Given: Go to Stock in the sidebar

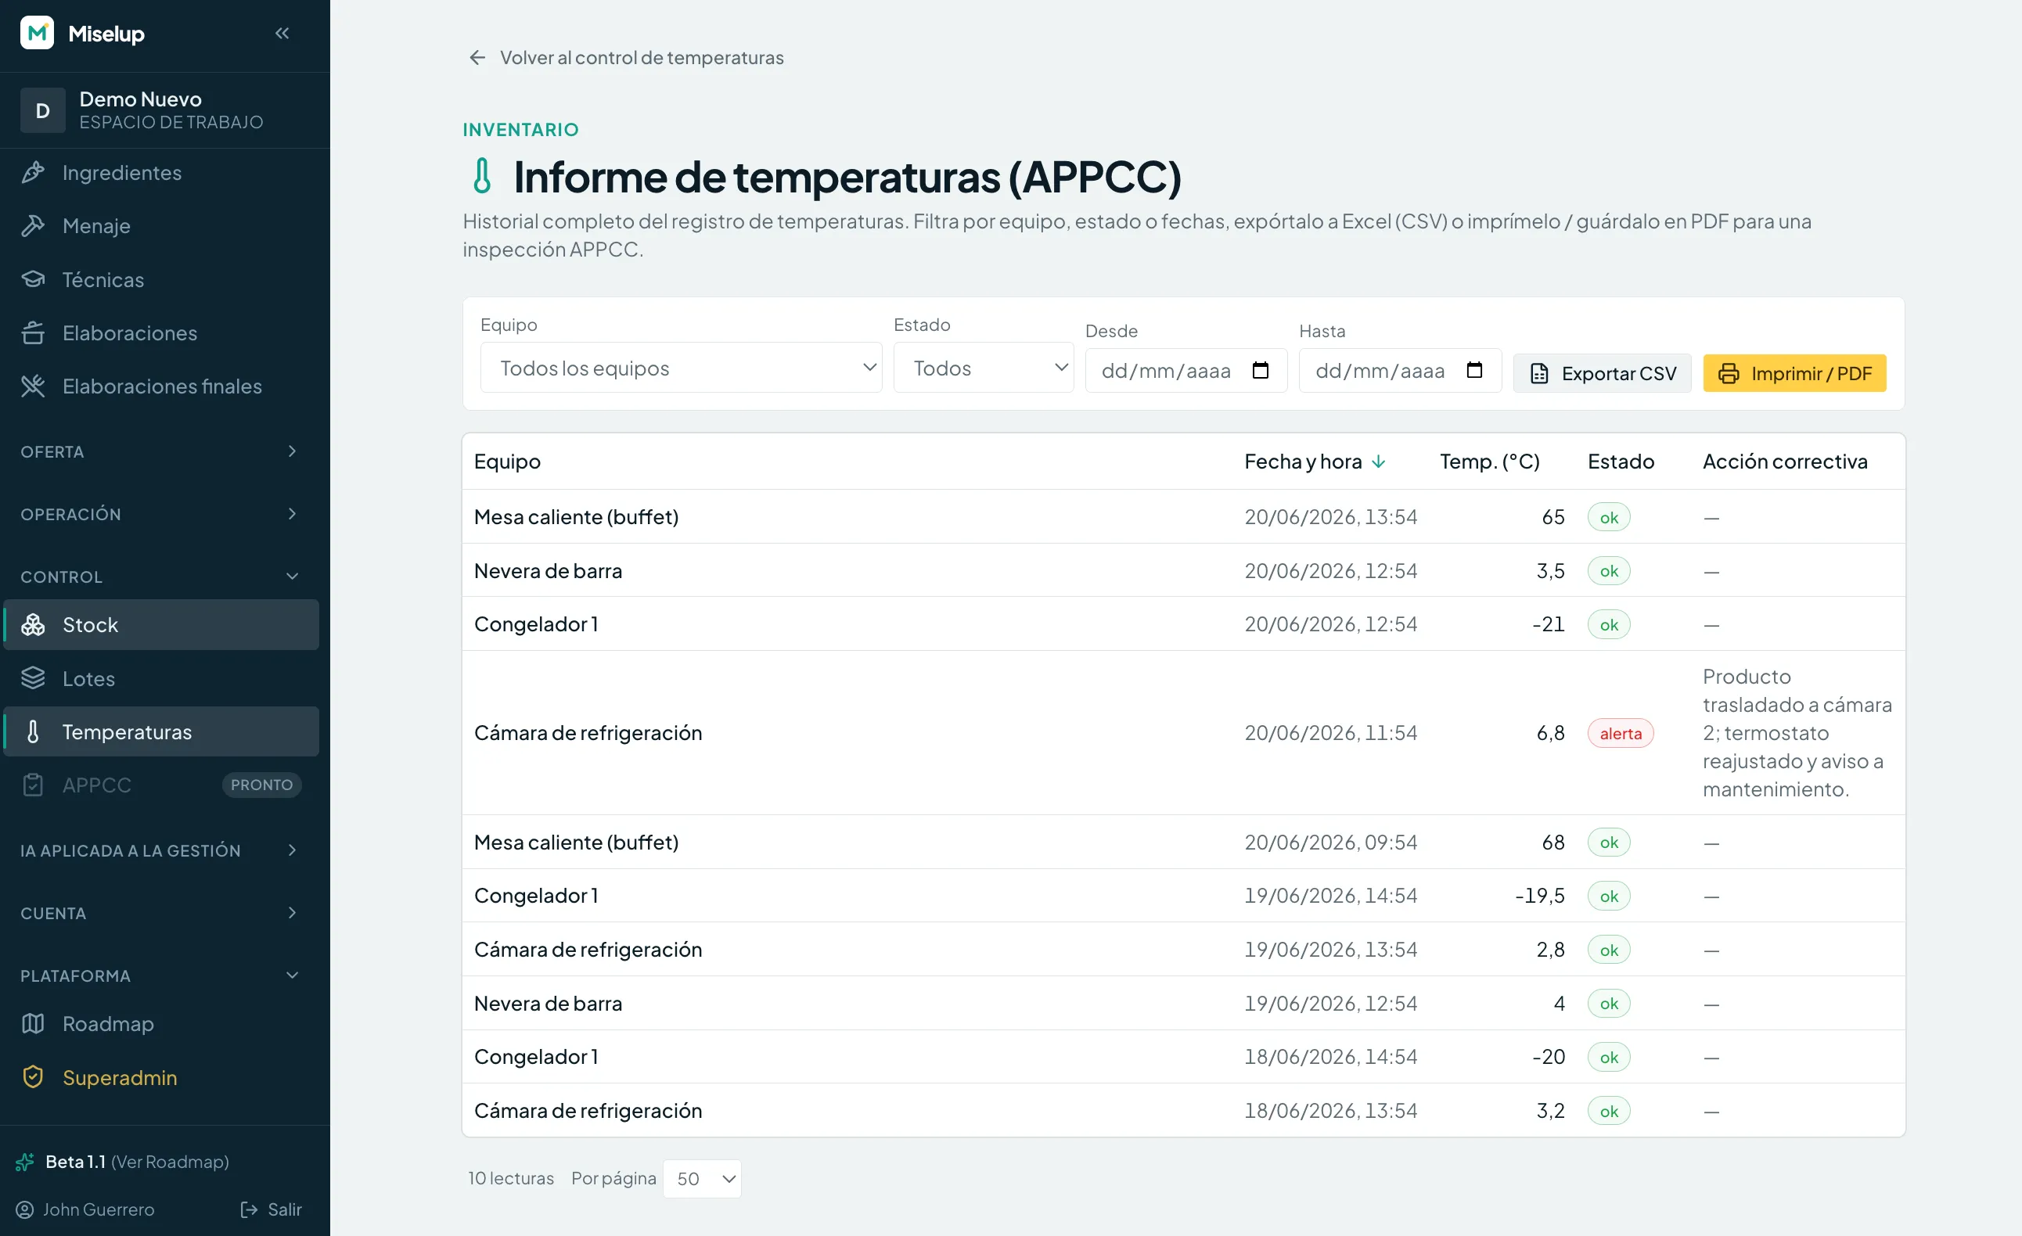Looking at the screenshot, I should click(161, 625).
